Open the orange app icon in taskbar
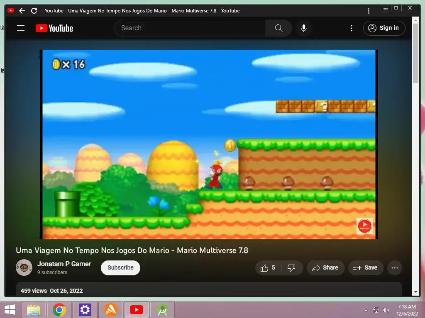The height and width of the screenshot is (318, 425). coord(110,310)
